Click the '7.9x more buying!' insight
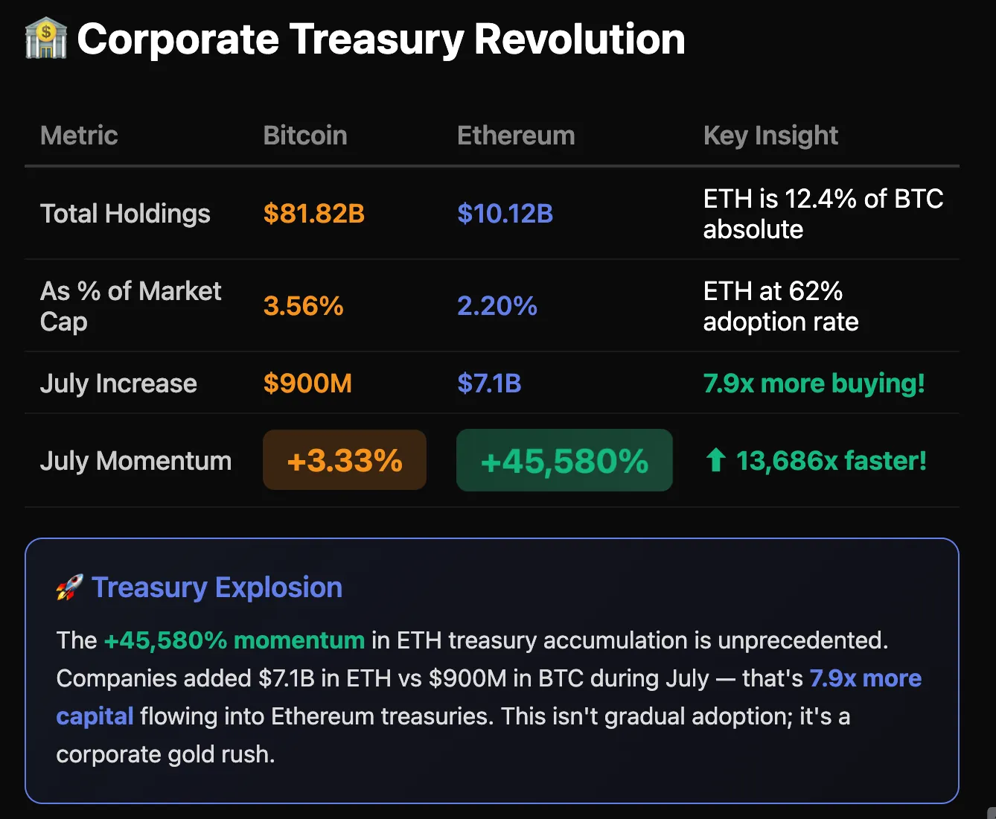Viewport: 996px width, 819px height. coord(814,383)
